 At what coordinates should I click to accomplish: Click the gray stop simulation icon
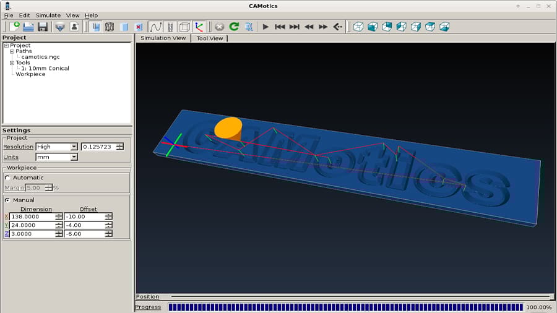point(220,27)
